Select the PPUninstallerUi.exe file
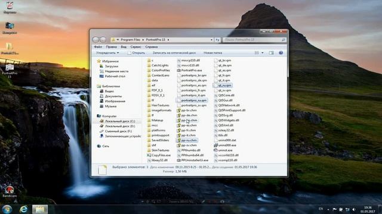The image size is (382, 214). click(192, 160)
